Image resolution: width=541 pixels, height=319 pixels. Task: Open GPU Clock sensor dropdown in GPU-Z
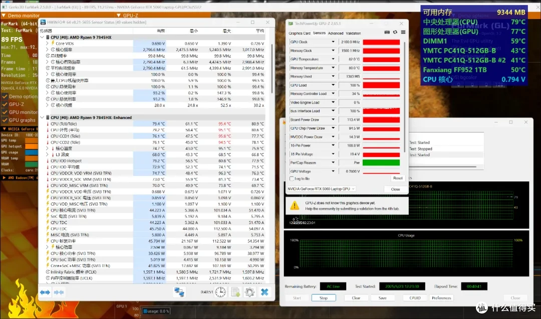click(x=333, y=41)
